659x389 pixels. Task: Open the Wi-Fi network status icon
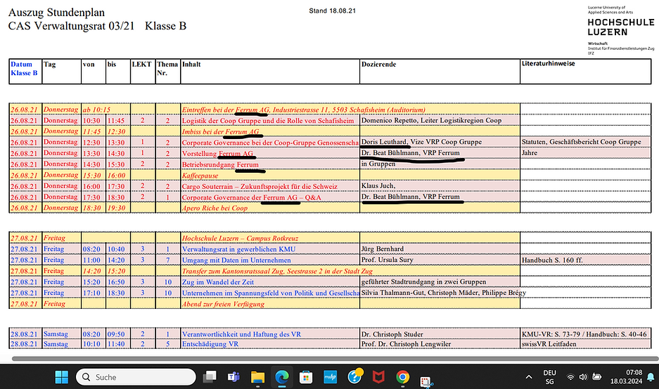point(570,377)
